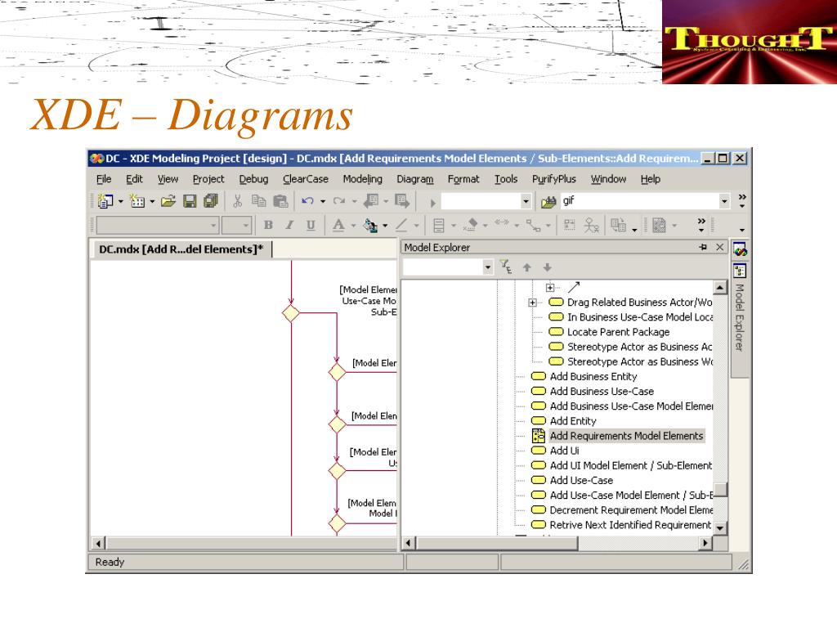The image size is (837, 628).
Task: Click the Add New Item toolbar icon
Action: (137, 201)
